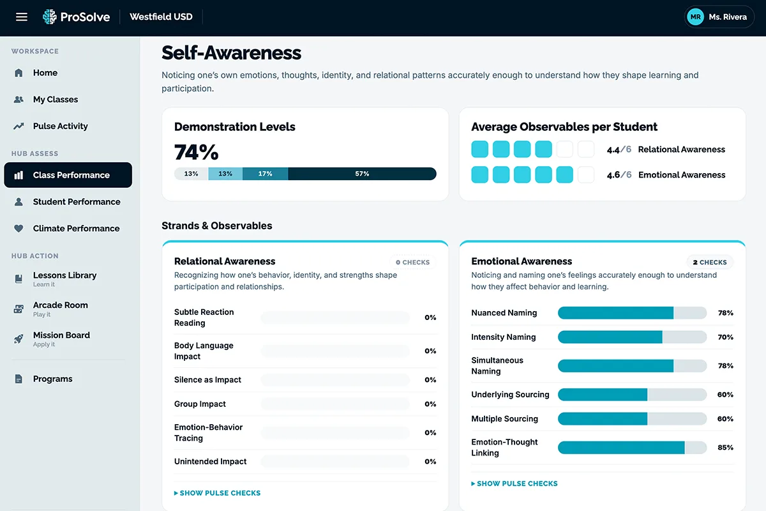
Task: Click the 85% value for Emotion-Thought Linking
Action: 725,448
